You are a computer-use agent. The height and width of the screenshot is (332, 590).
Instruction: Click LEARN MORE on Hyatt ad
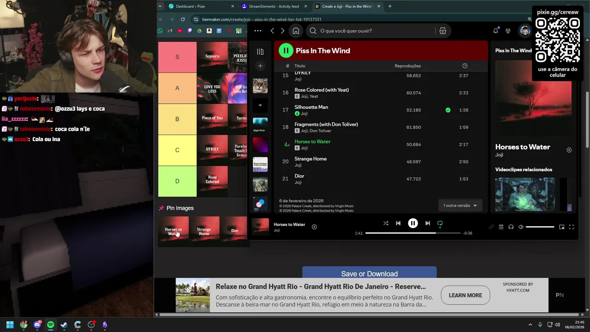[465, 295]
